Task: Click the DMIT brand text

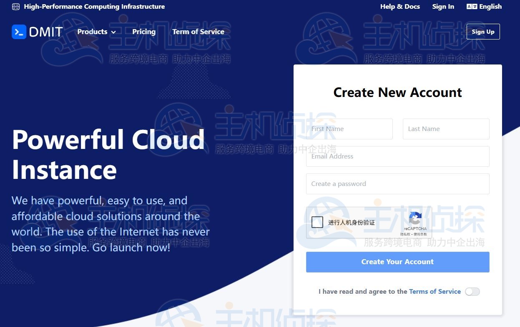Action: coord(46,32)
